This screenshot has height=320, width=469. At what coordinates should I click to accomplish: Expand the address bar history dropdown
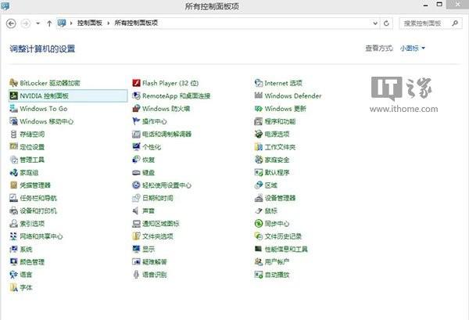point(375,23)
